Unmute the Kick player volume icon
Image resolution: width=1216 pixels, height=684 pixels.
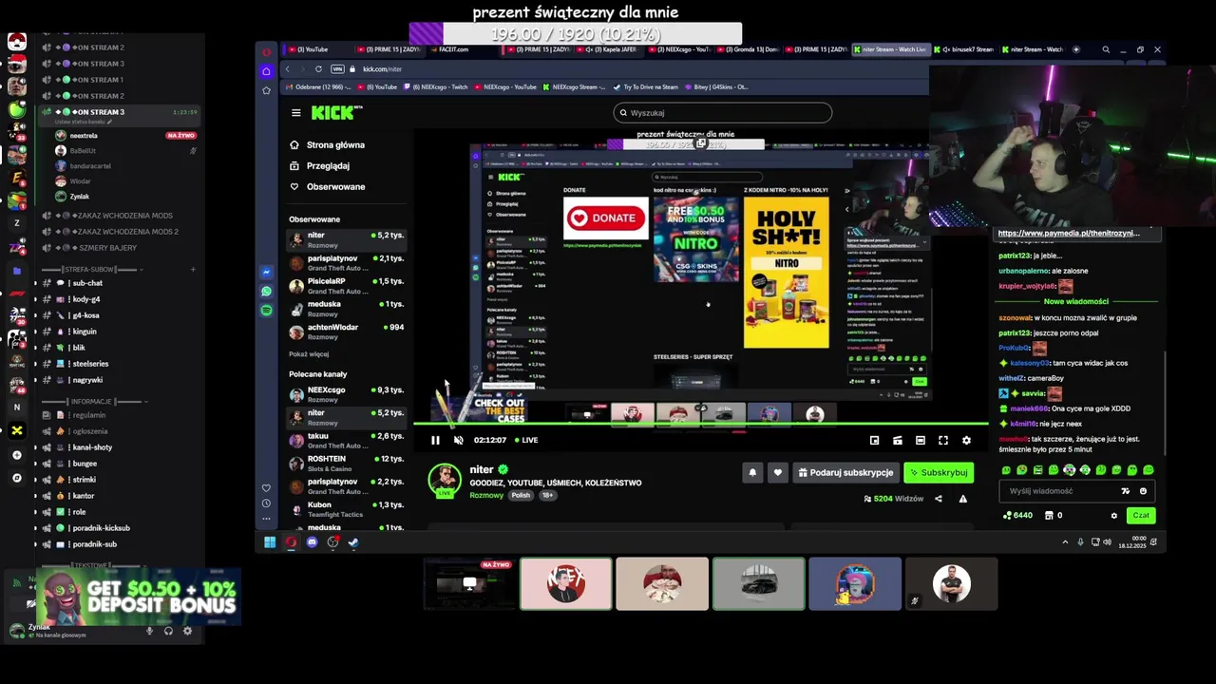[458, 440]
